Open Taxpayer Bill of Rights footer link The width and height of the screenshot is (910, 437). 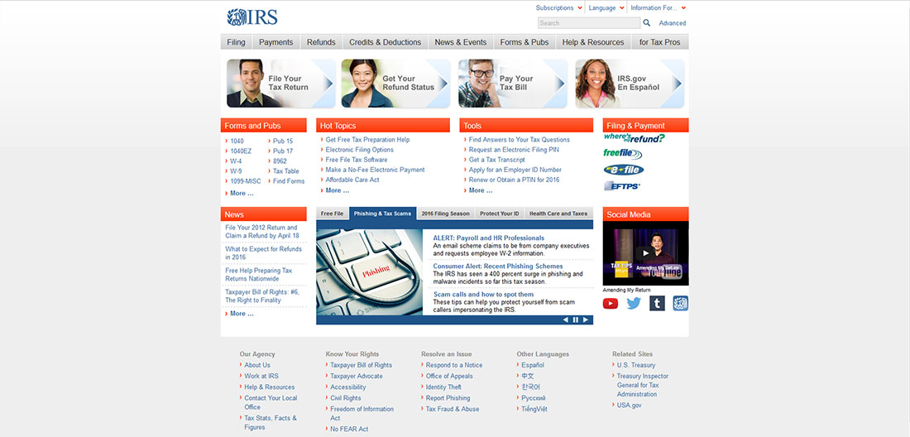click(x=361, y=365)
